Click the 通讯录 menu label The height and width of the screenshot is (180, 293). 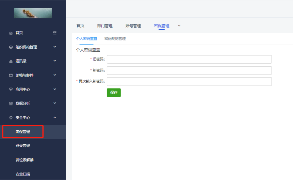coord(21,61)
